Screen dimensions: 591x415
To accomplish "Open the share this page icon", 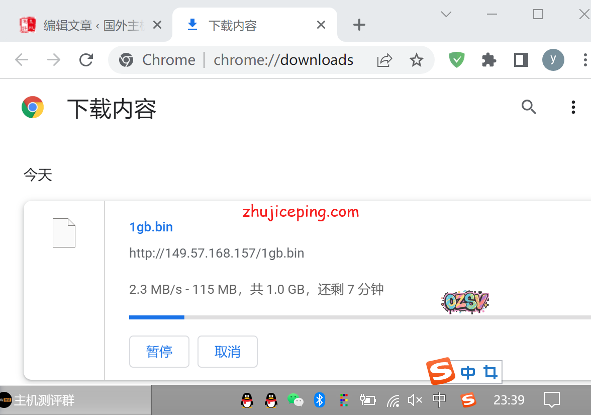I will [384, 60].
